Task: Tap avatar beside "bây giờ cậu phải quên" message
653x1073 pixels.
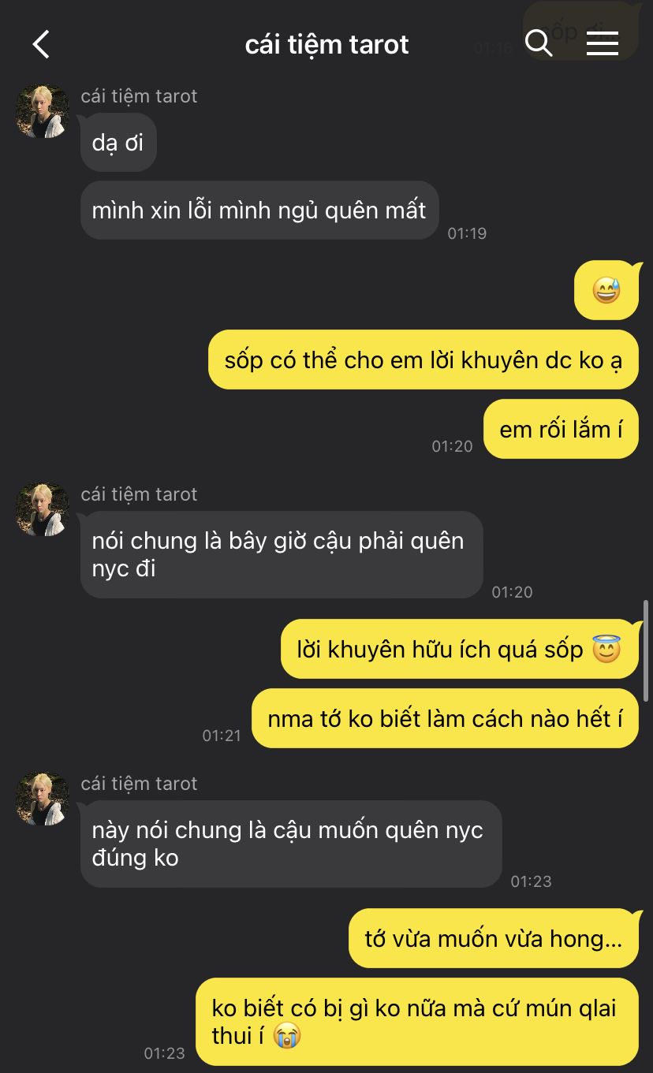Action: [43, 510]
